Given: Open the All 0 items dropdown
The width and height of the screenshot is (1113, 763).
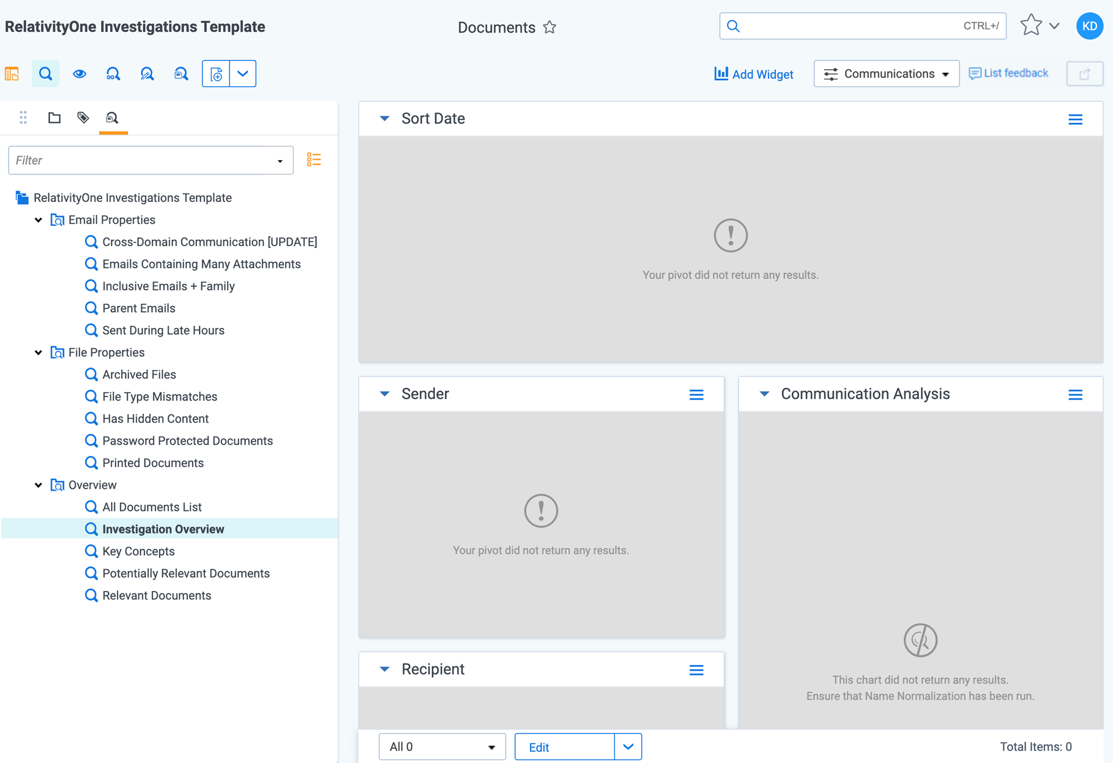Looking at the screenshot, I should click(x=442, y=746).
